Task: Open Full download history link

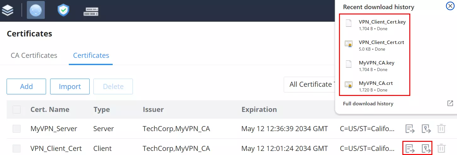Action: (368, 103)
